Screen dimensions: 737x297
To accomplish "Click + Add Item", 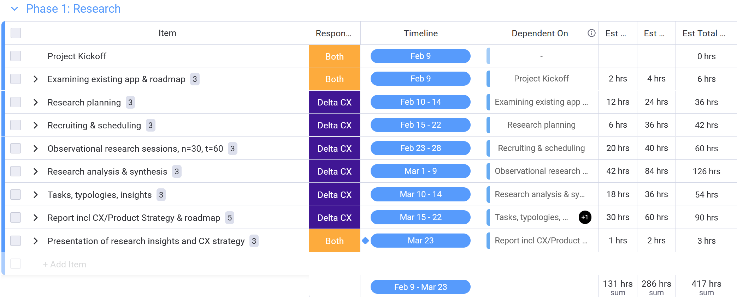I will [x=65, y=264].
